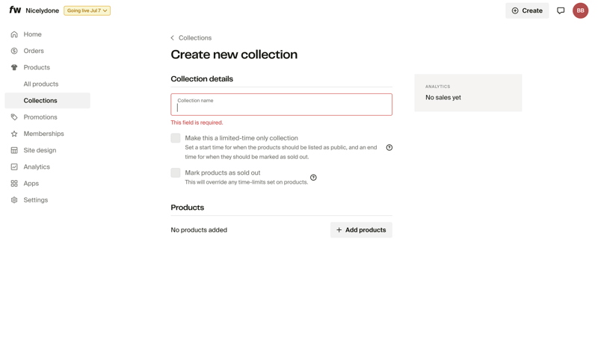Open Settings via the gear icon
Viewport: 598px width, 351px height.
pyautogui.click(x=14, y=200)
